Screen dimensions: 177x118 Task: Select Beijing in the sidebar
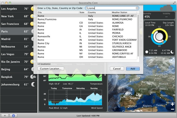(17, 69)
